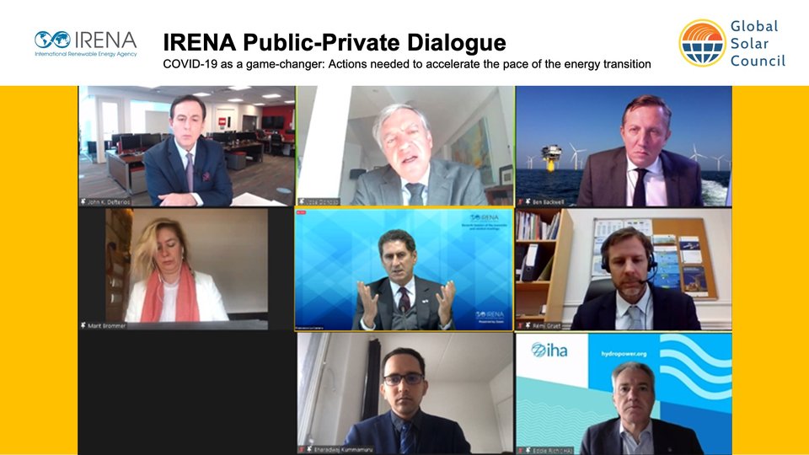Viewport: 809px width, 455px height.
Task: Click muted mic icon beside Eddie Rich
Action: click(x=528, y=450)
